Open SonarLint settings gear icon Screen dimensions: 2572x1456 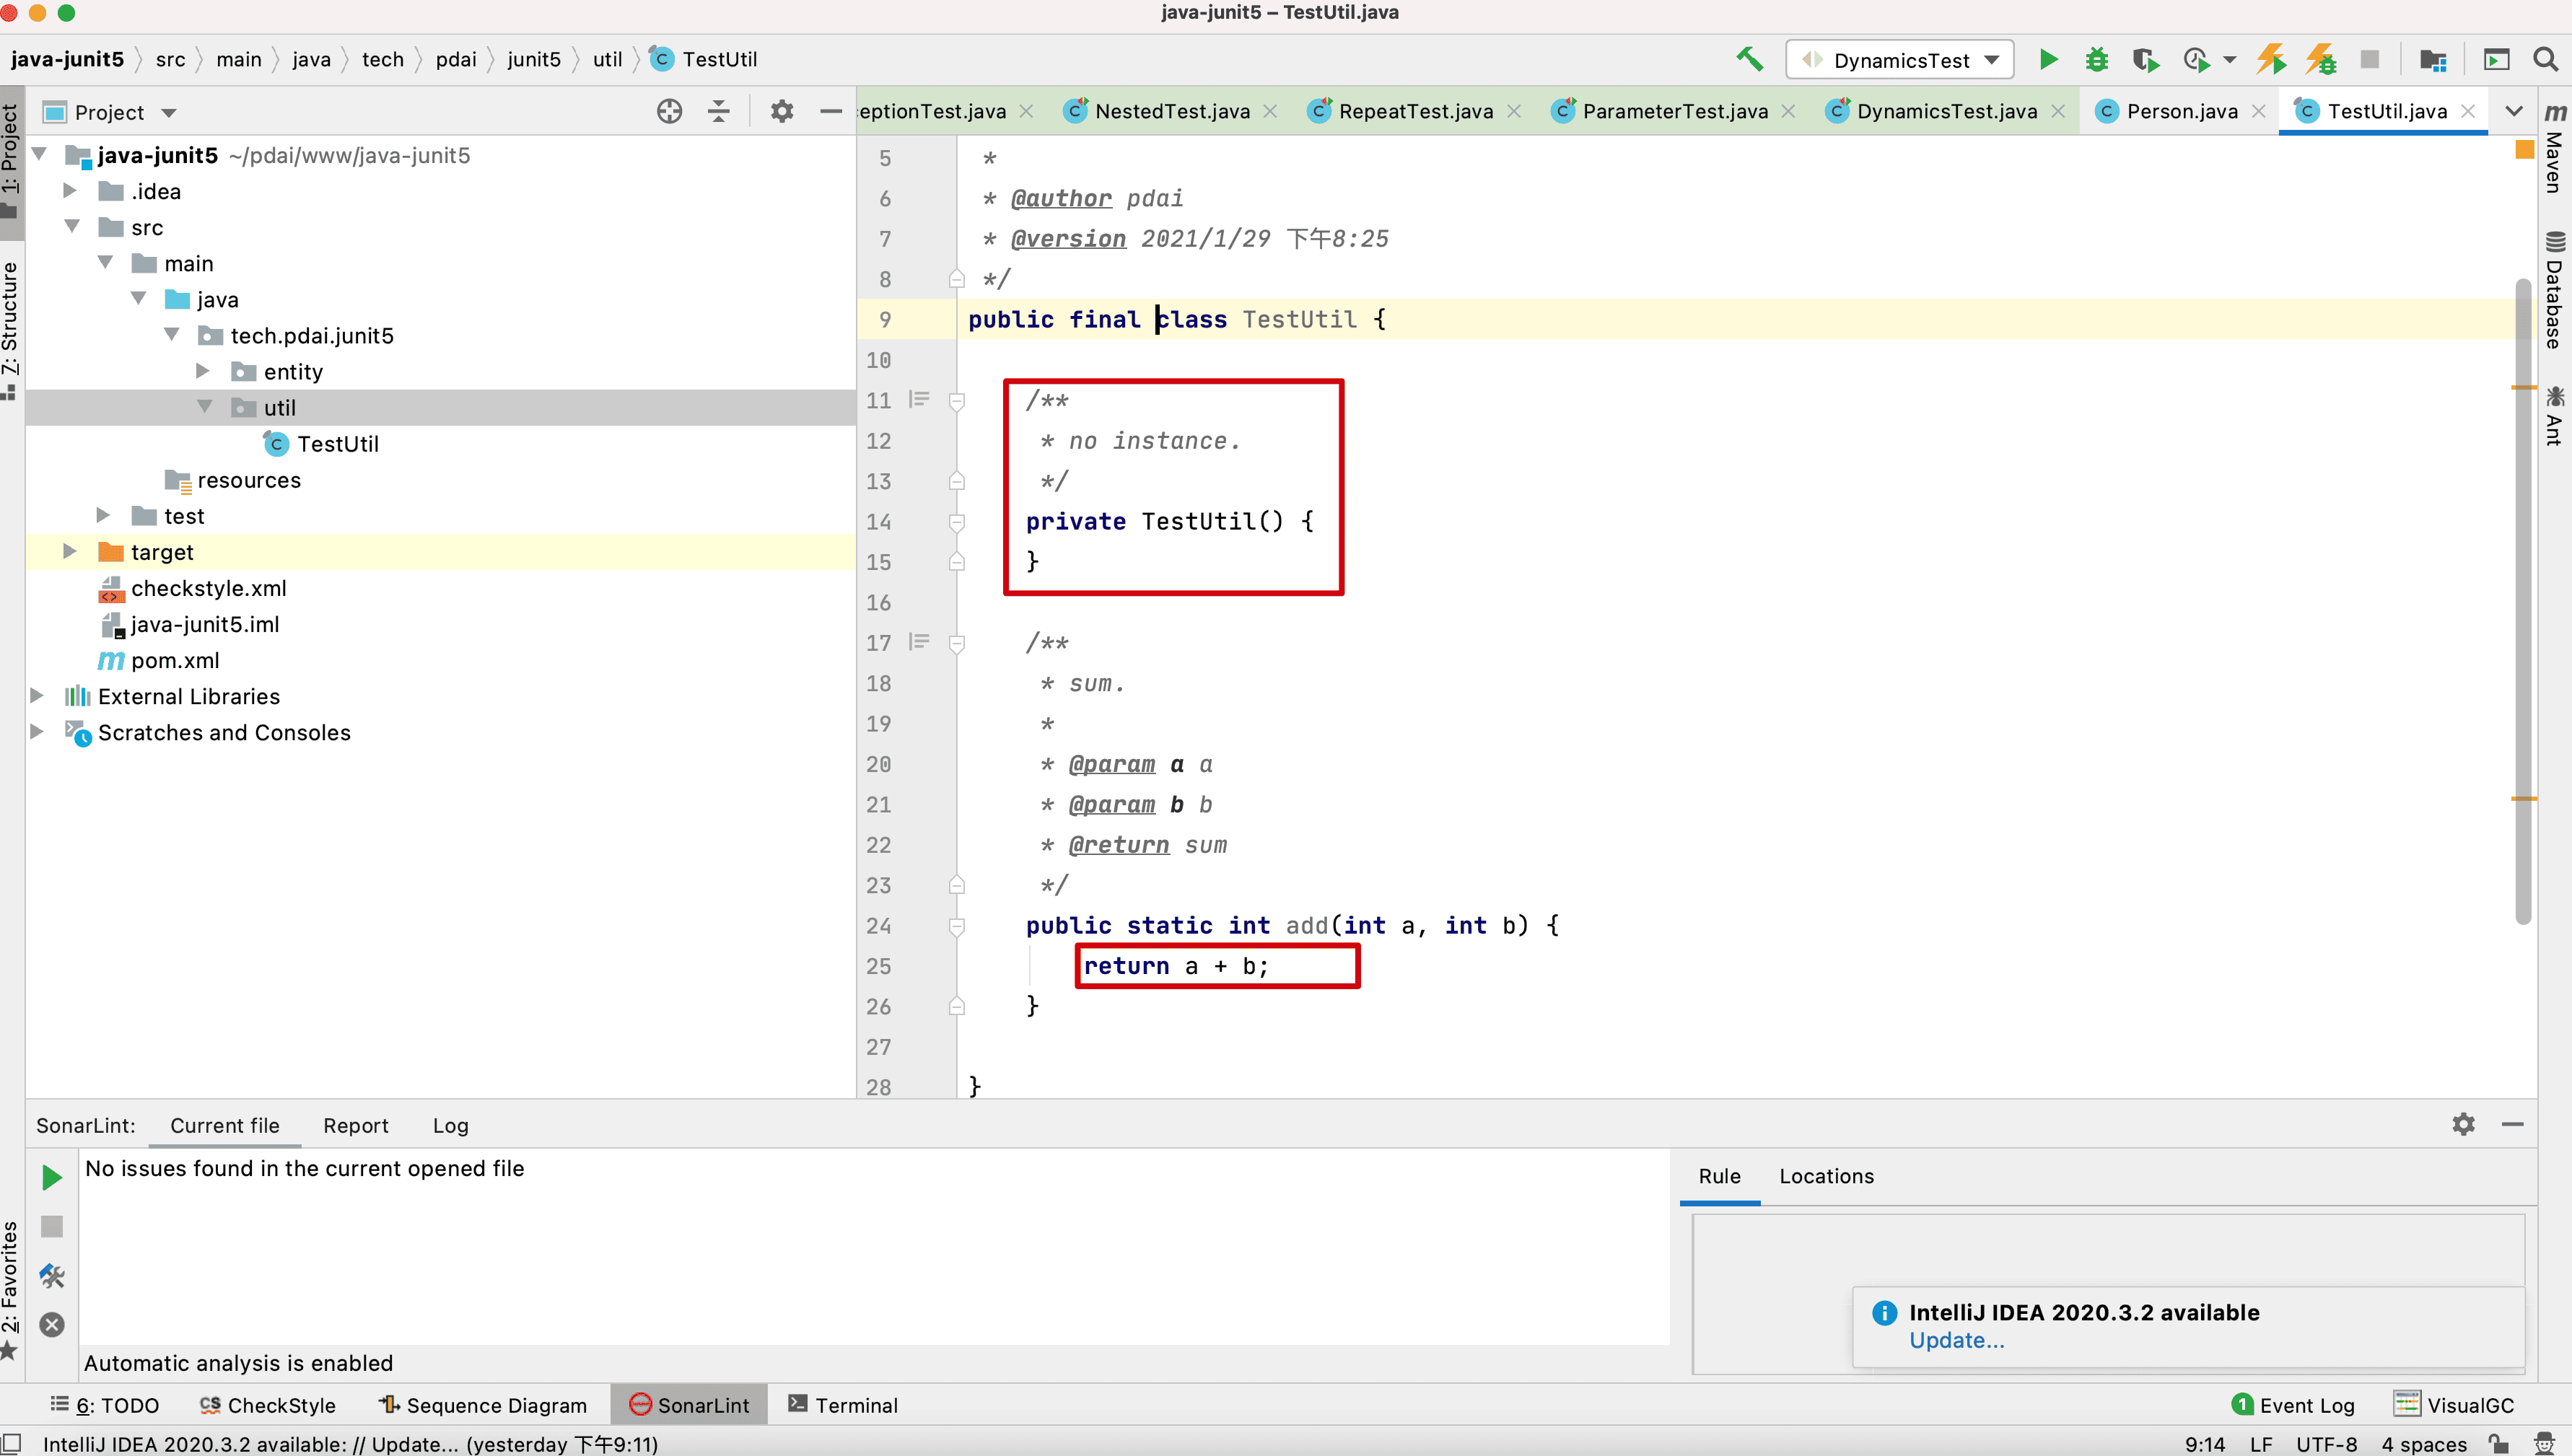click(2463, 1124)
